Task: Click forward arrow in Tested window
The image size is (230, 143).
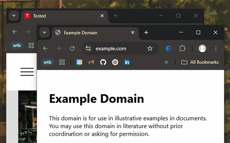Action: [28, 31]
